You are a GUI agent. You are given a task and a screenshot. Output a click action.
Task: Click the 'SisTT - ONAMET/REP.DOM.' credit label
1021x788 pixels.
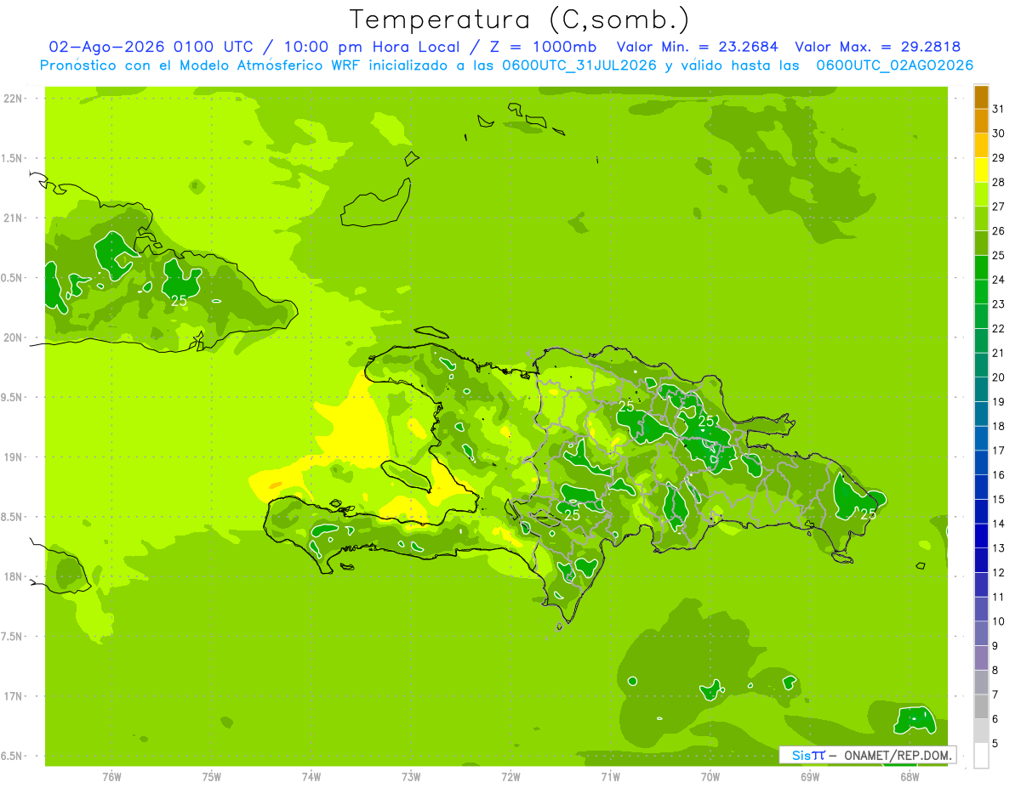867,755
